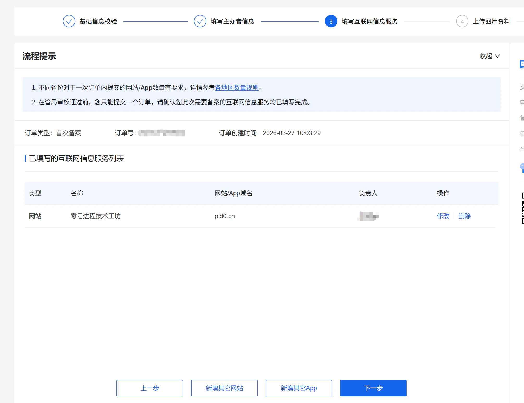Click 新增其它App to add an app
This screenshot has height=403, width=524.
(x=299, y=388)
